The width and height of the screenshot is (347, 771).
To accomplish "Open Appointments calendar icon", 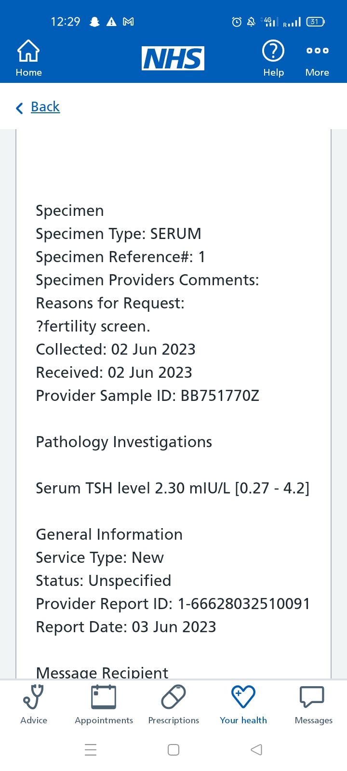I will pos(104,697).
